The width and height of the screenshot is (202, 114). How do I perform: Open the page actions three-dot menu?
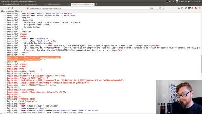point(157,8)
